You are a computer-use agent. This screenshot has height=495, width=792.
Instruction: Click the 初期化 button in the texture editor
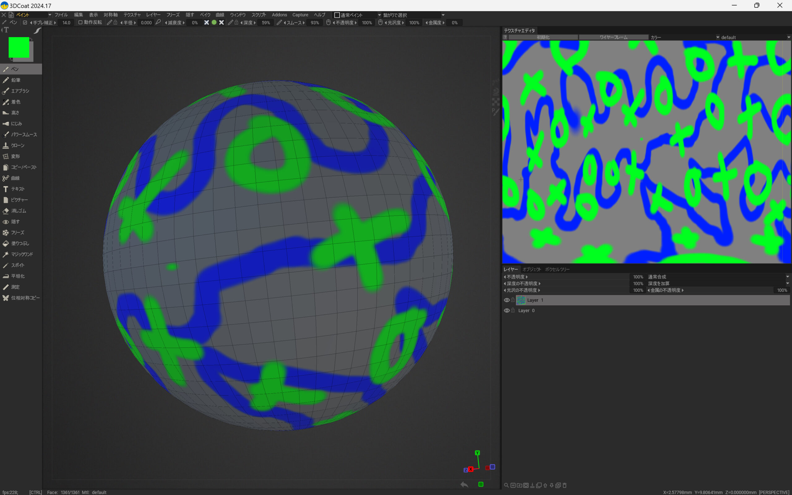(x=543, y=37)
